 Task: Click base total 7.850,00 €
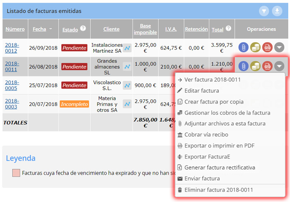[x=145, y=123]
